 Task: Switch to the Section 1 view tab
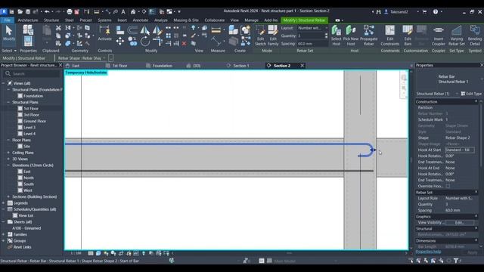click(x=240, y=66)
